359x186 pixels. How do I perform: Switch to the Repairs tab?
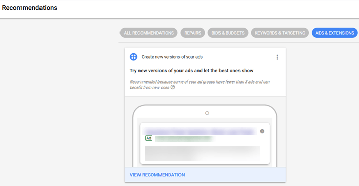(192, 33)
